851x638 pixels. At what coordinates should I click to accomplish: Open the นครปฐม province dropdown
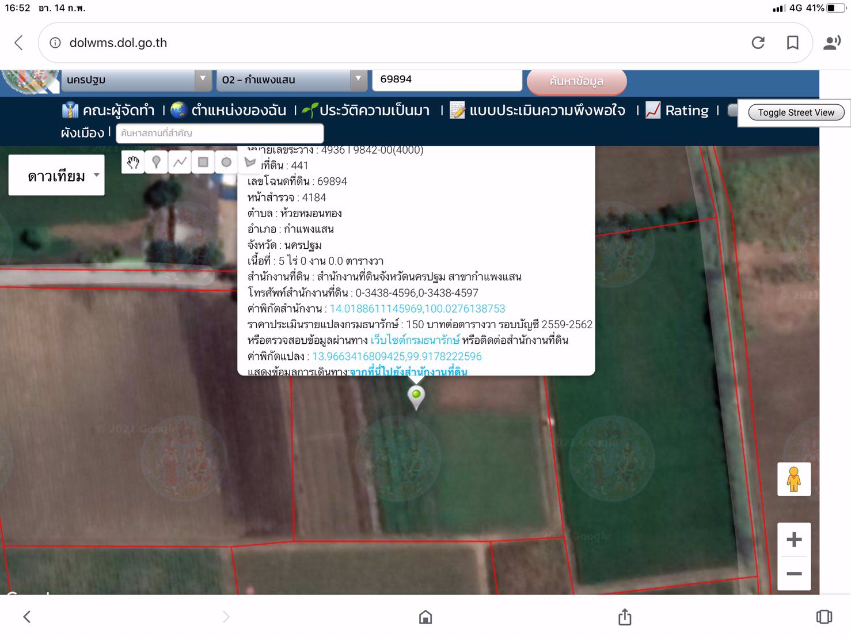click(136, 79)
